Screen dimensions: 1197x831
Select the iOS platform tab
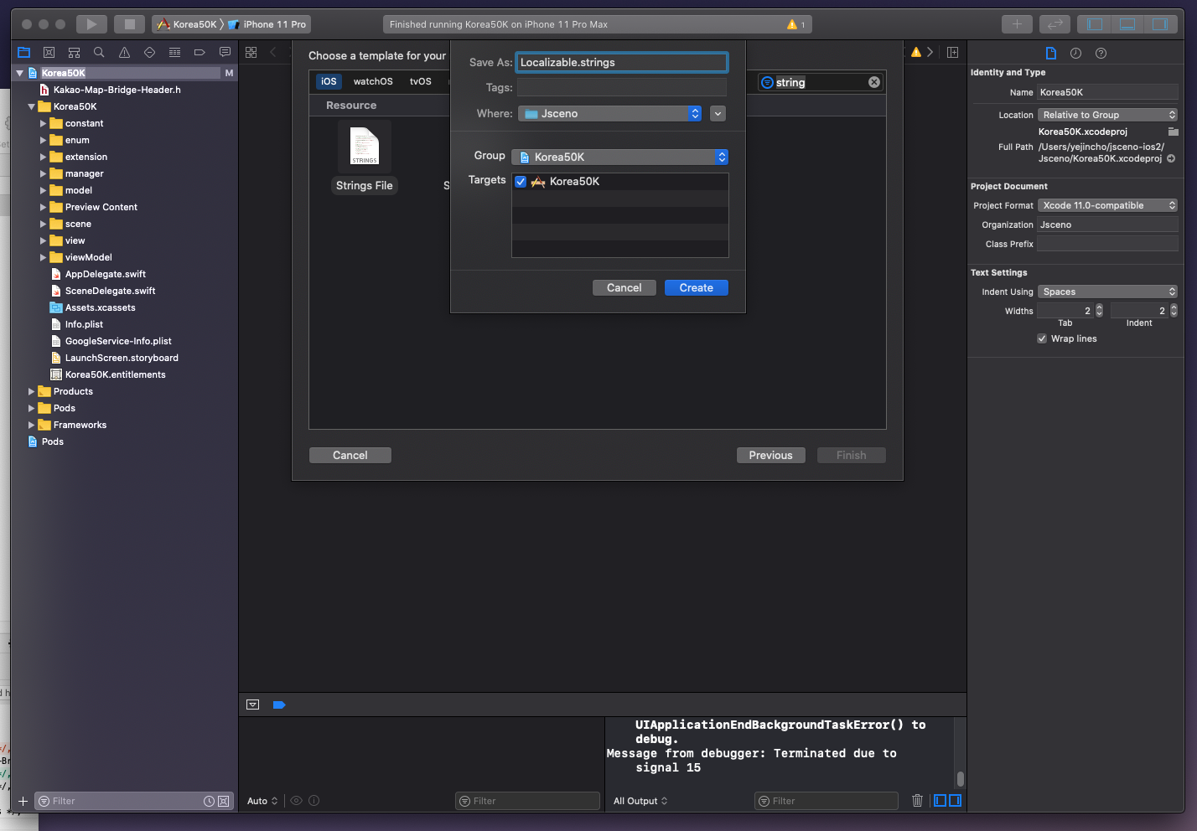(329, 81)
